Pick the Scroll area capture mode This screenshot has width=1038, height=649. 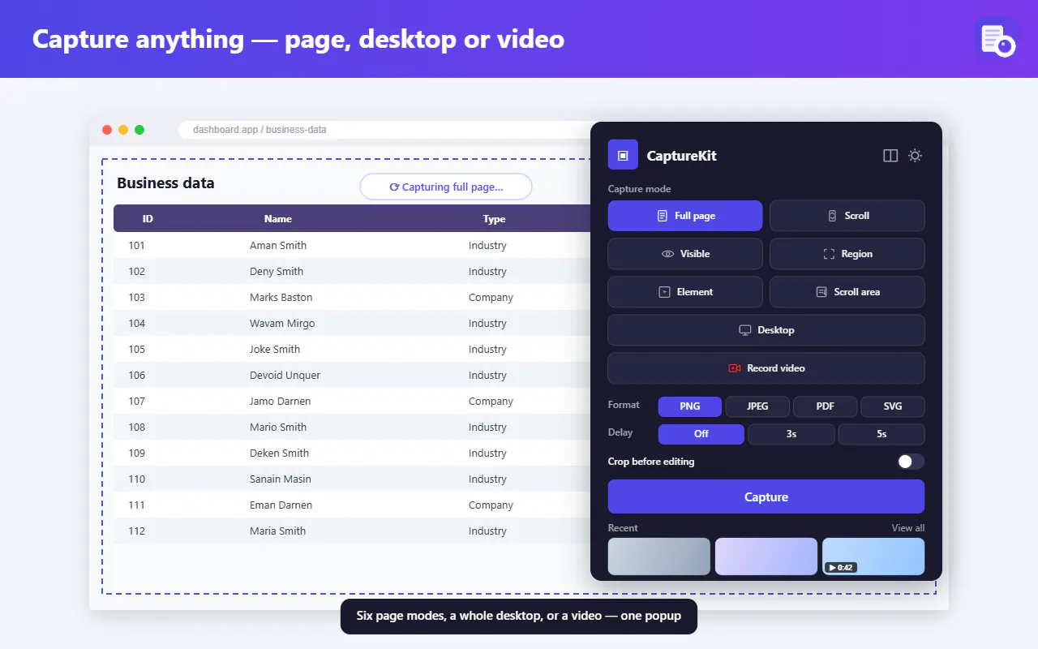click(847, 292)
